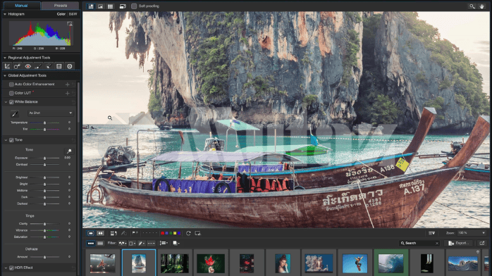This screenshot has width=492, height=276.
Task: Select the ocean wave thumbnail
Action: pyautogui.click(x=390, y=263)
